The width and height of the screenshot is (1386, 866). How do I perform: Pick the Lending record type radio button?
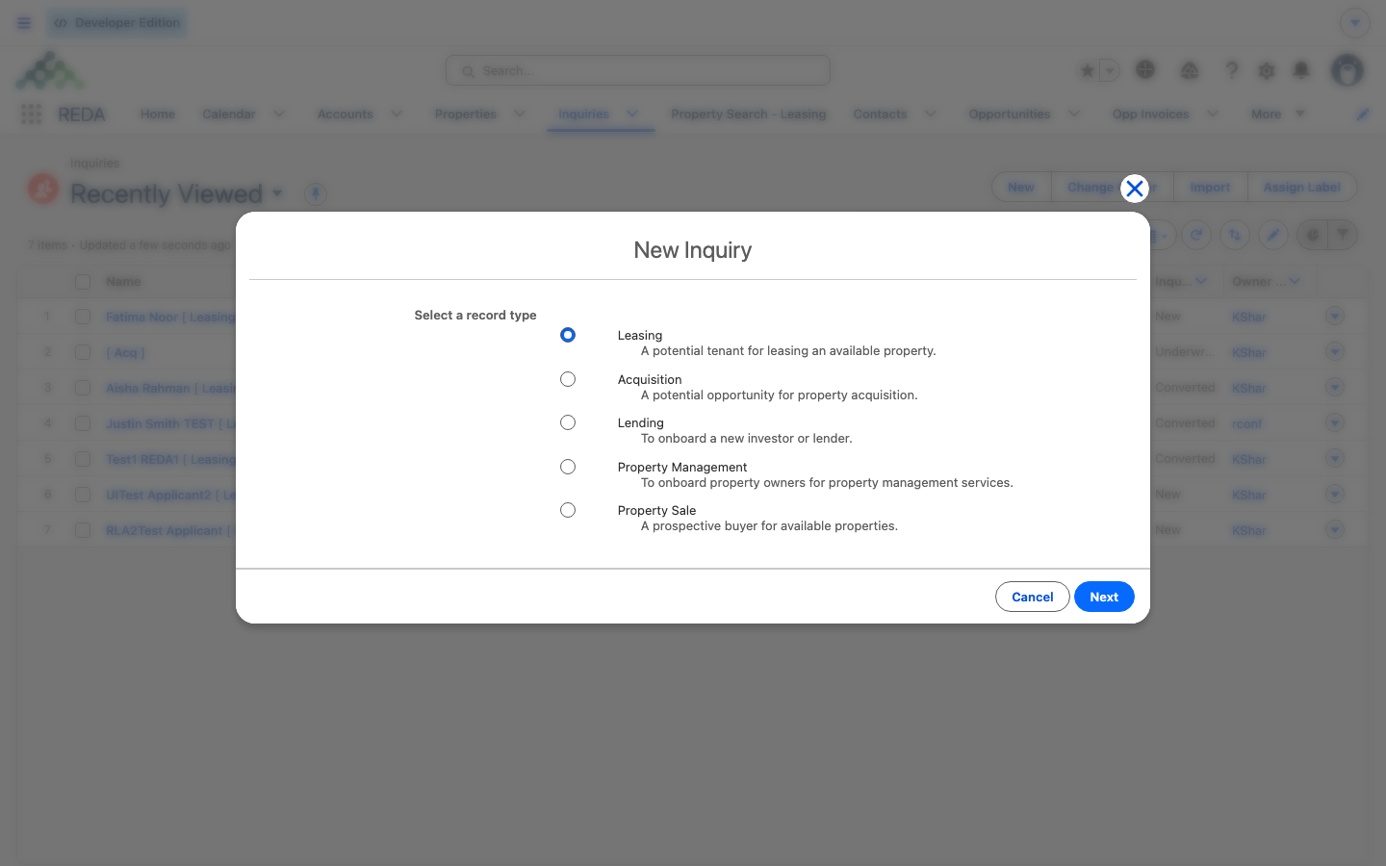point(568,422)
